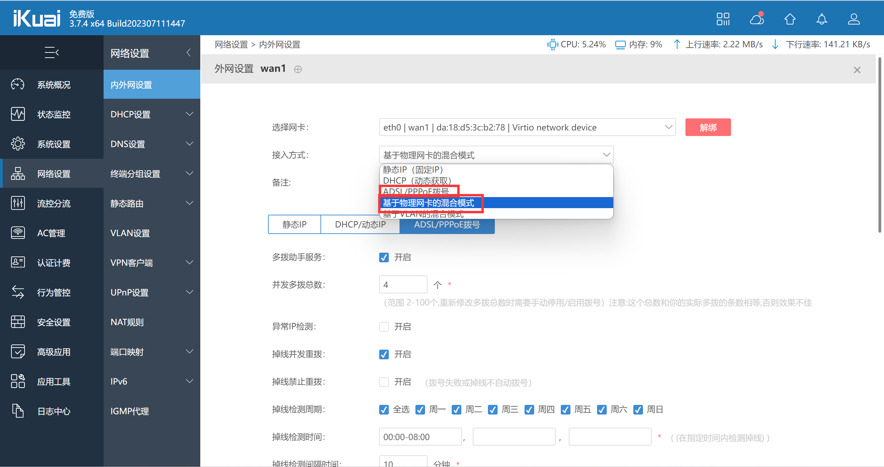This screenshot has width=884, height=467.
Task: Click the cloud service icon in header
Action: 757,19
